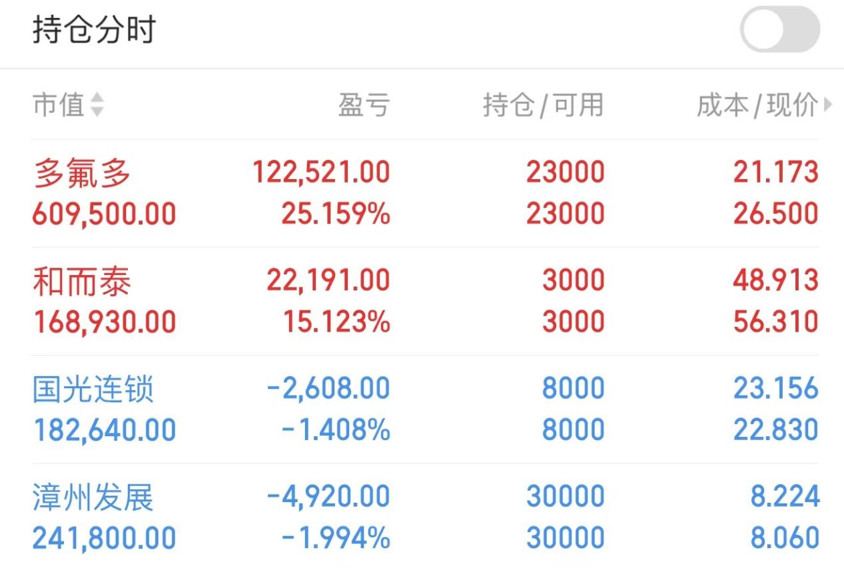The image size is (844, 568).
Task: Toggle the 持仓分时 switch
Action: click(780, 29)
